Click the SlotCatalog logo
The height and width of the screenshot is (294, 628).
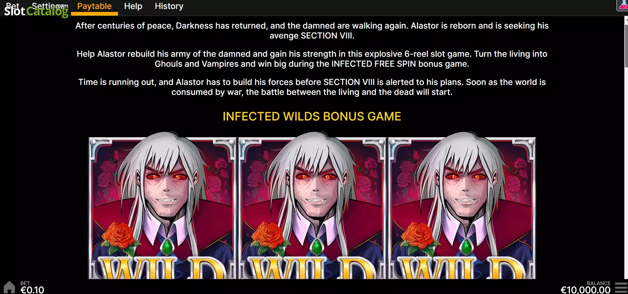36,11
